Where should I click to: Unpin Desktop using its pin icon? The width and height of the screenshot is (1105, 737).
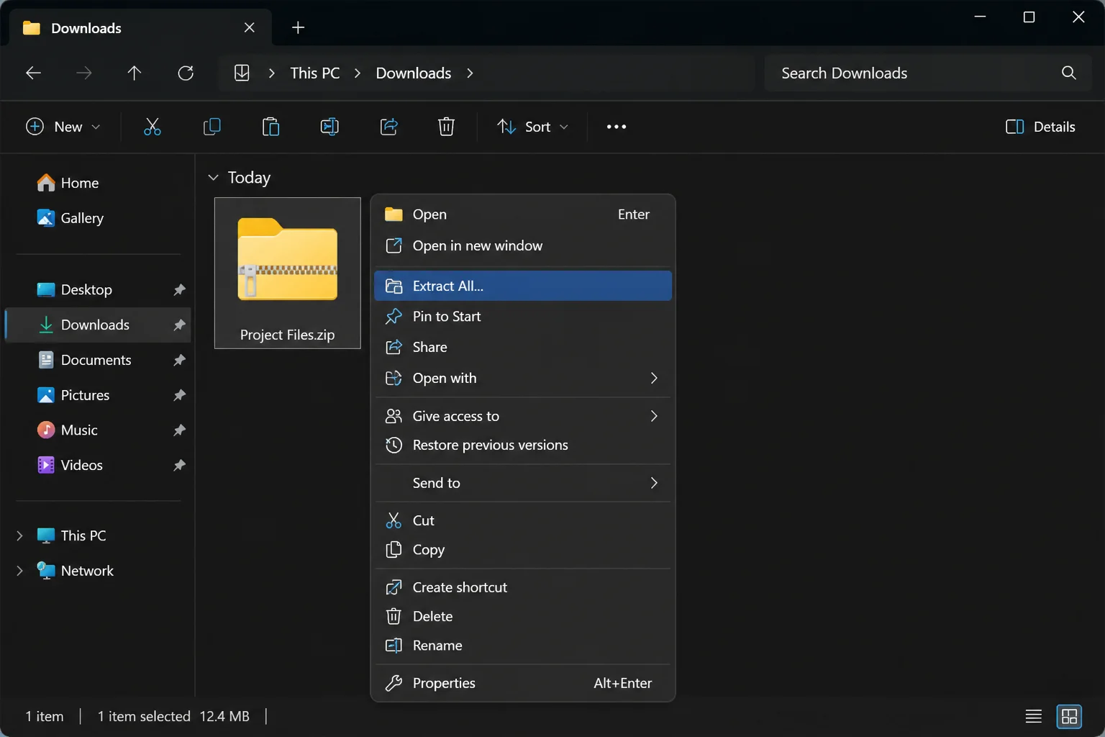[x=179, y=289]
